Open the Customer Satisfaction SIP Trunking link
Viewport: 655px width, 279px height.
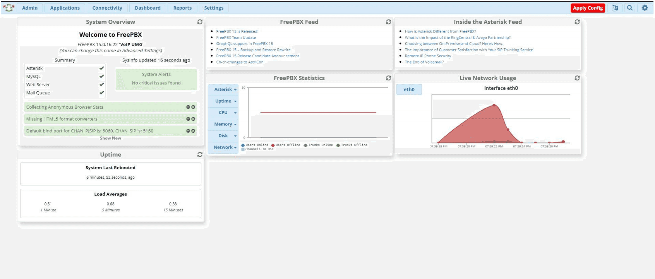point(469,50)
